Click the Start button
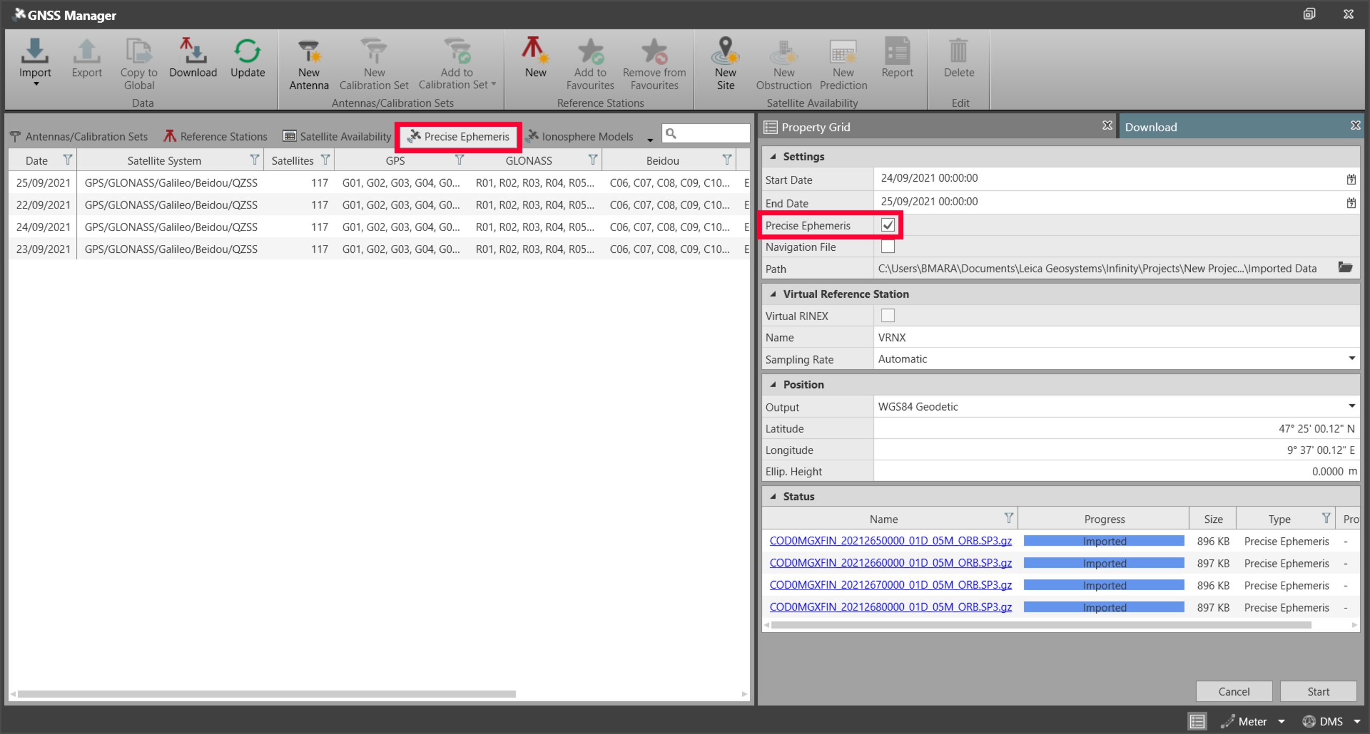1370x734 pixels. tap(1318, 691)
